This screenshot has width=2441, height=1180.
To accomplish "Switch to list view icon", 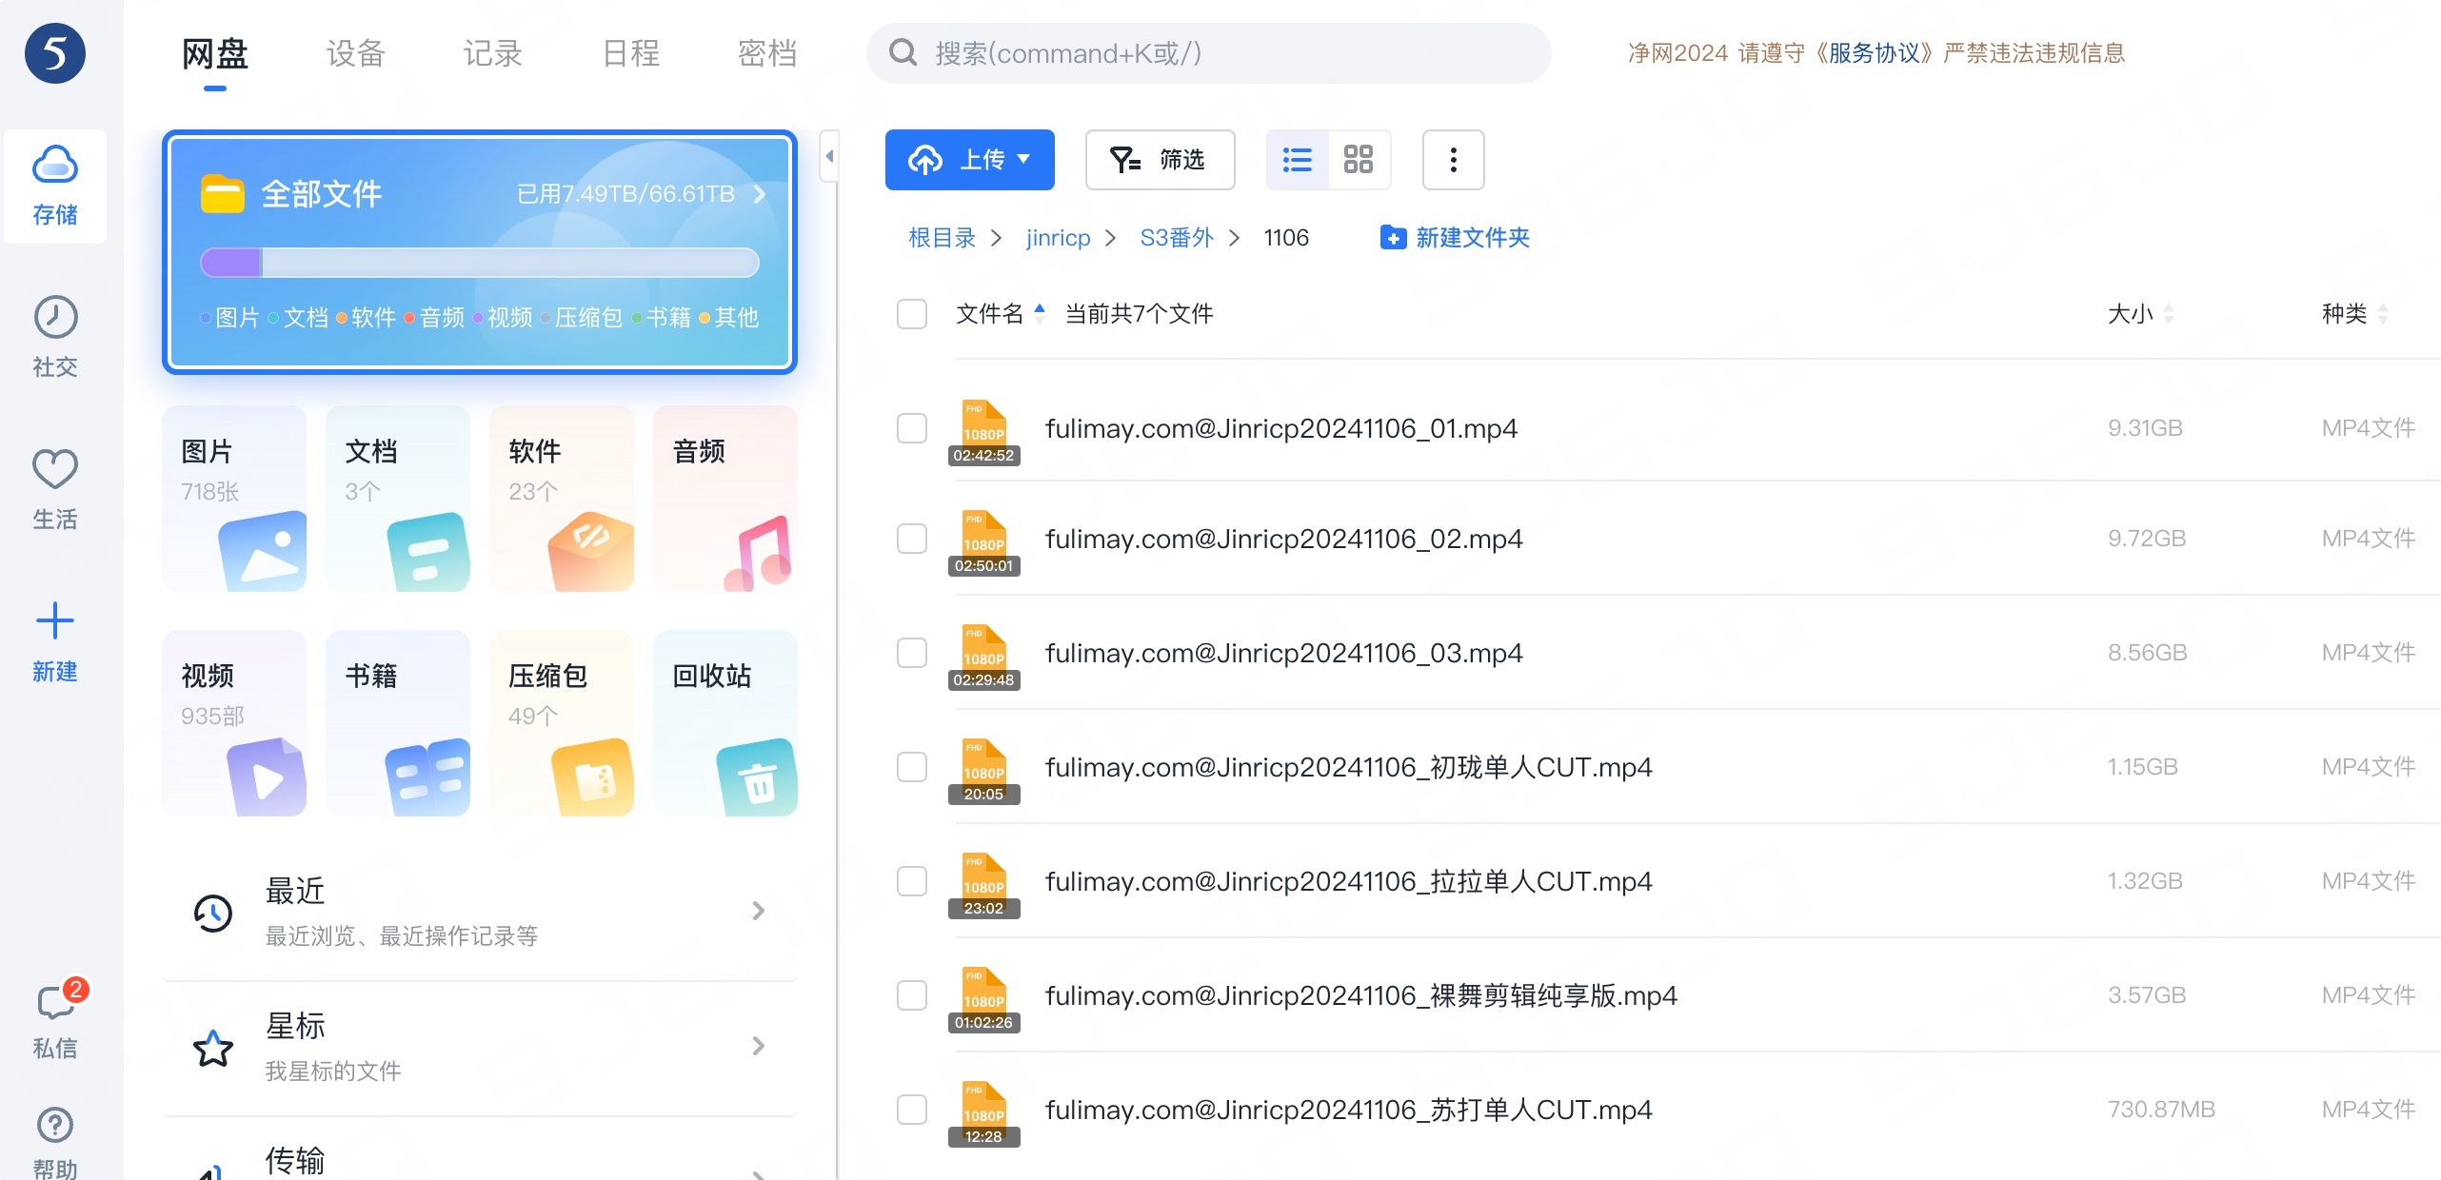I will (1297, 159).
